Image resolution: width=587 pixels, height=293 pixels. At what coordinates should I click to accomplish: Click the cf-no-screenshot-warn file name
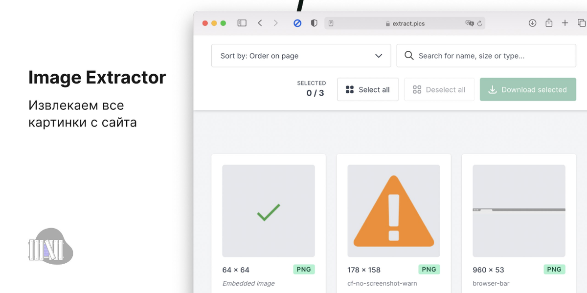382,283
